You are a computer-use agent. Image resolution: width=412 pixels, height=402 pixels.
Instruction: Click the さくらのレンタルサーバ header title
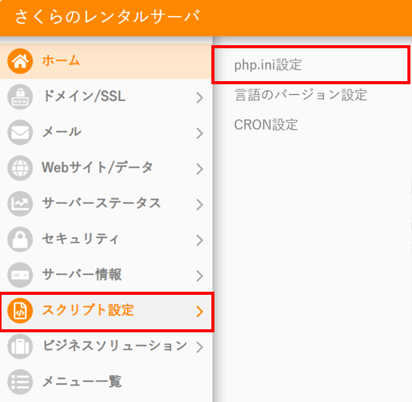[x=108, y=17]
